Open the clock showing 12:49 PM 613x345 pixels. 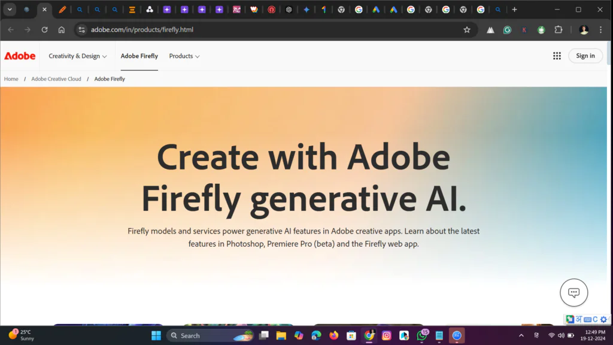[593, 335]
